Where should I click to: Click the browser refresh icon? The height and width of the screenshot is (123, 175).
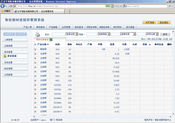pyautogui.click(x=116, y=6)
